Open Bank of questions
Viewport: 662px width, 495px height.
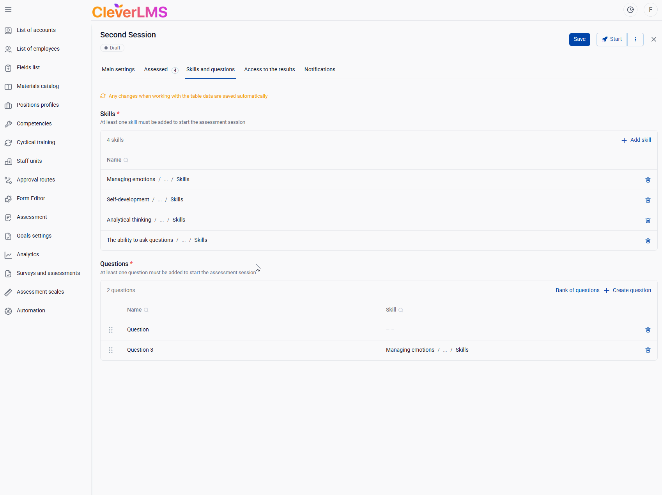click(x=577, y=290)
